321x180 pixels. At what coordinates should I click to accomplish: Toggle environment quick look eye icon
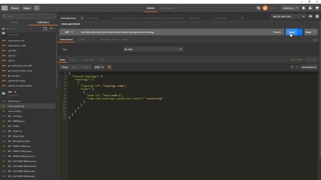pyautogui.click(x=310, y=16)
